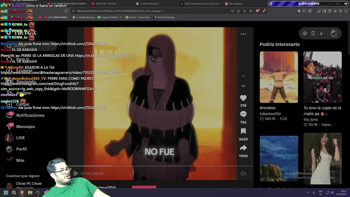The width and height of the screenshot is (350, 197).
Task: Click the phone app icon in TikTok top bar
Action: (x=313, y=33)
